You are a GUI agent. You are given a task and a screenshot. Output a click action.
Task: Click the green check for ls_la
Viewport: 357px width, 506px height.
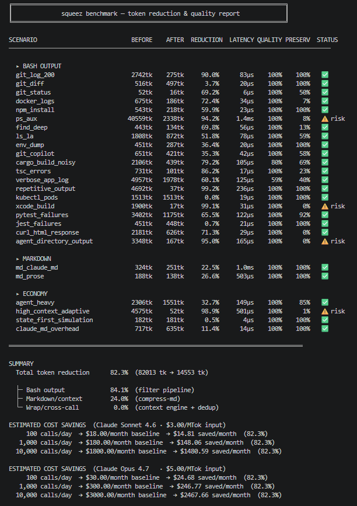point(325,136)
